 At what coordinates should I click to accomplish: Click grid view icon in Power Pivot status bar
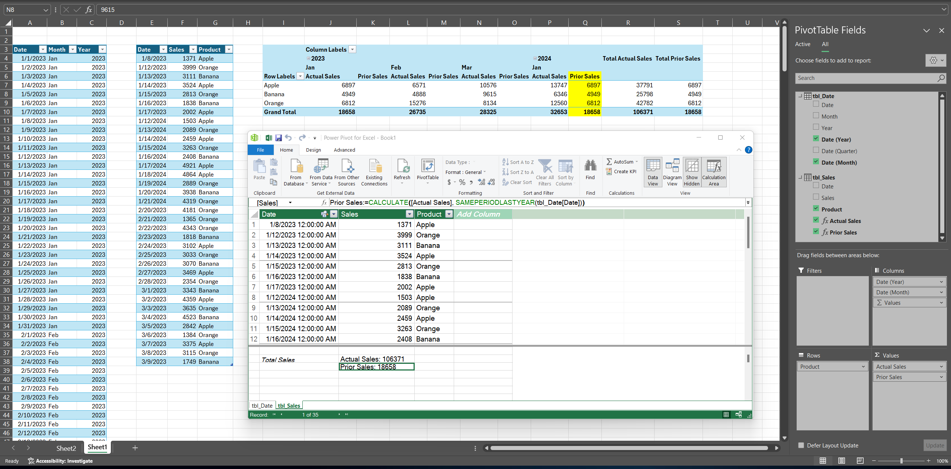coord(726,414)
